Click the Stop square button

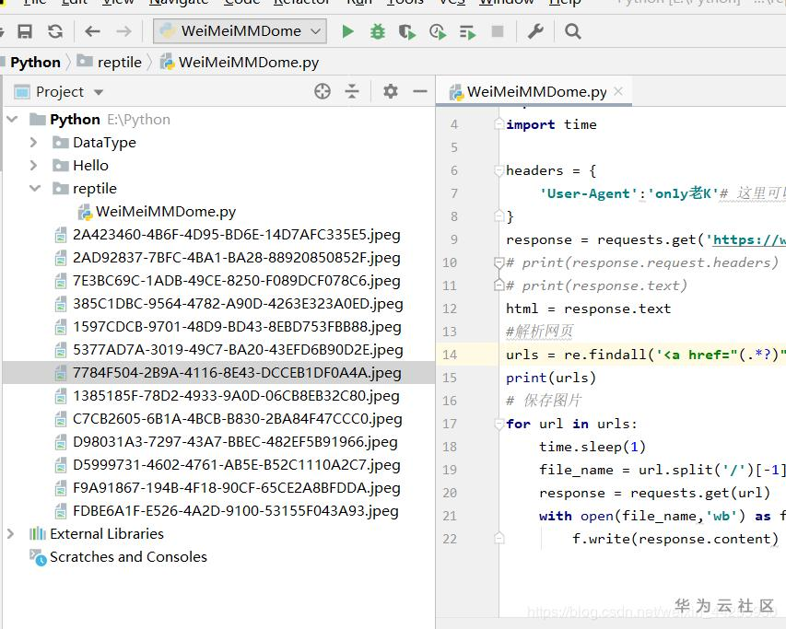point(498,31)
